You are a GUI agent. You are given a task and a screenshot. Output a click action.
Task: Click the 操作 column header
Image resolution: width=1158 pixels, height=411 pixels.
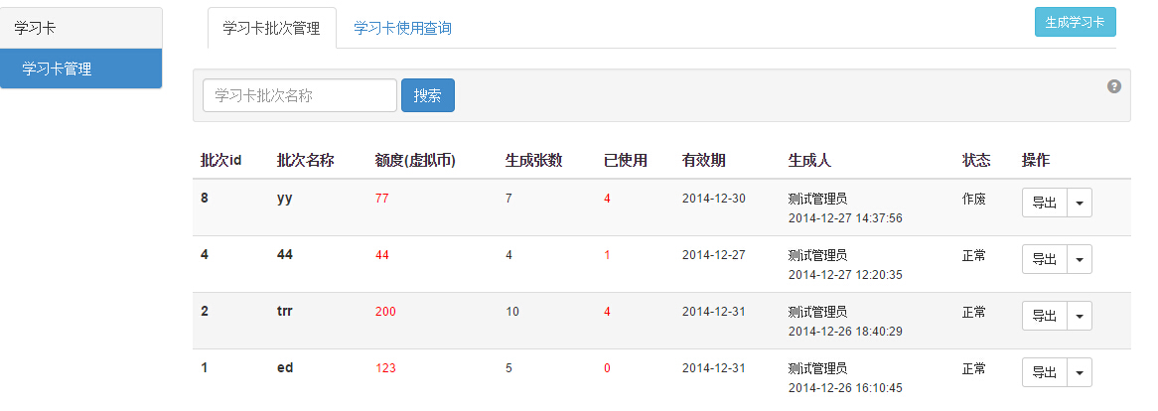1036,160
